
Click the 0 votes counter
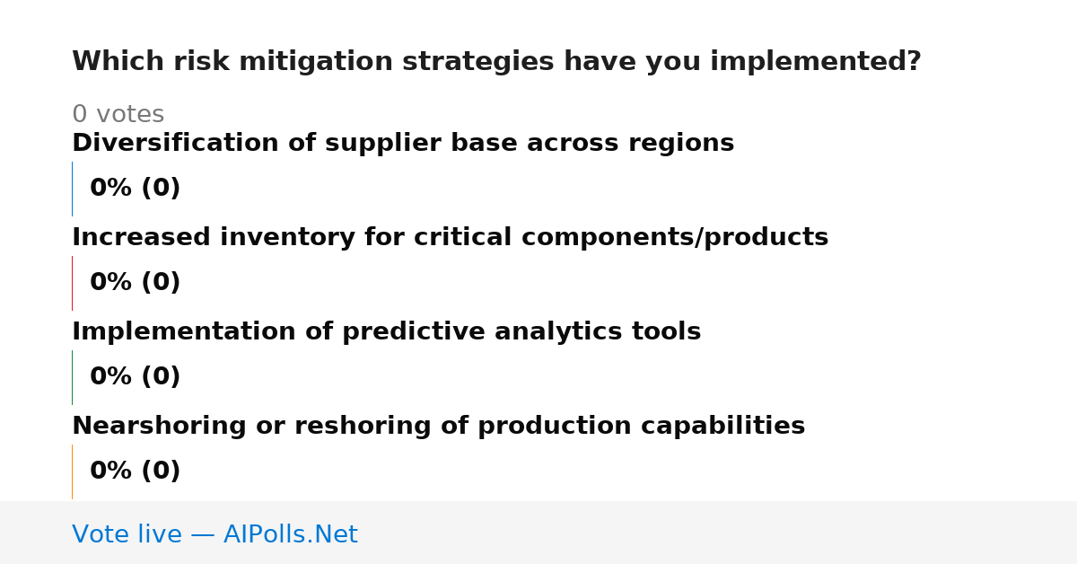[x=118, y=115]
